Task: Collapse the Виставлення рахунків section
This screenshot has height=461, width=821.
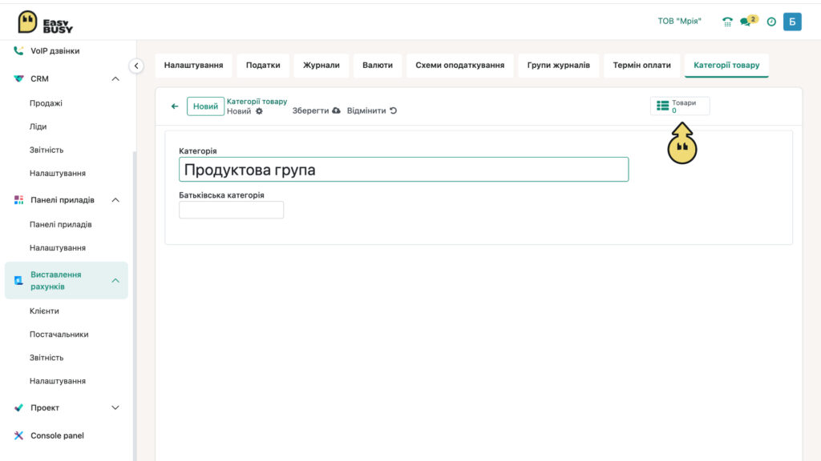Action: pyautogui.click(x=115, y=281)
